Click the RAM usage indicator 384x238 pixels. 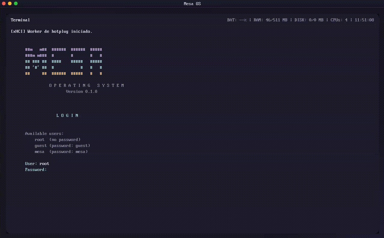coord(270,20)
